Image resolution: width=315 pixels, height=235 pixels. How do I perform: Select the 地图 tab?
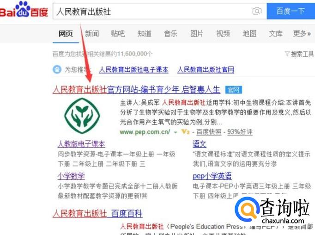point(249,34)
